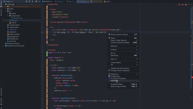Open the Favorites tool window side tab
Viewport: 193px width, 109px height.
click(x=1, y=101)
